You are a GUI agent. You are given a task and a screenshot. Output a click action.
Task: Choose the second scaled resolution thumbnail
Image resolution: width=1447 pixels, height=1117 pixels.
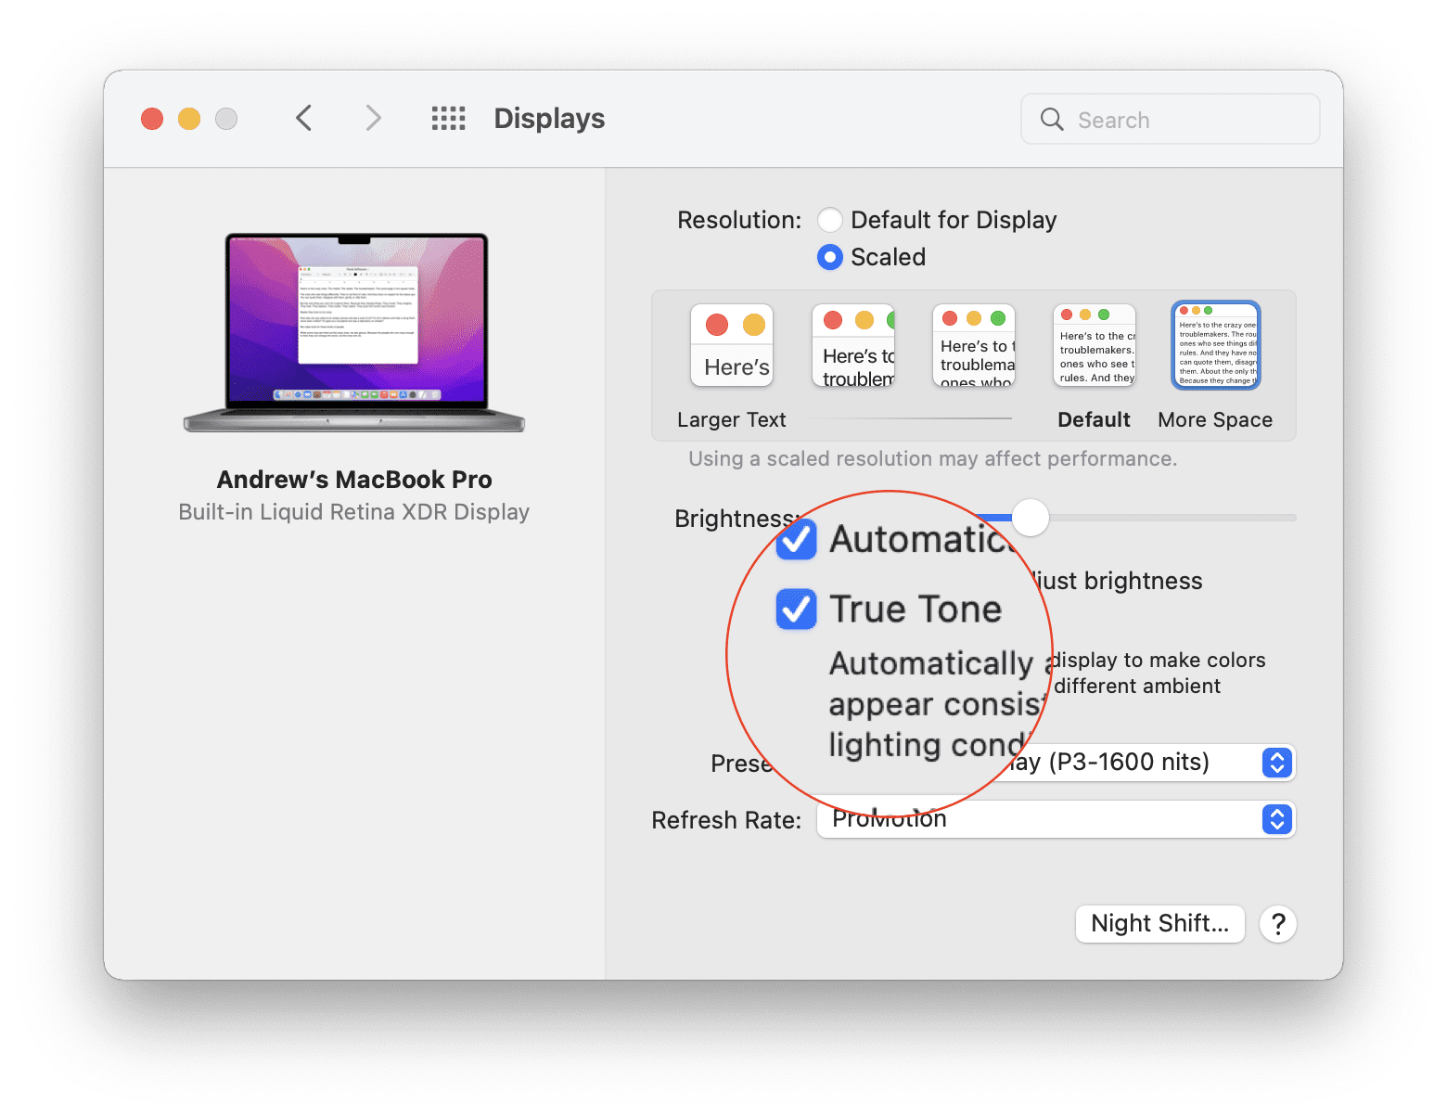(x=853, y=345)
